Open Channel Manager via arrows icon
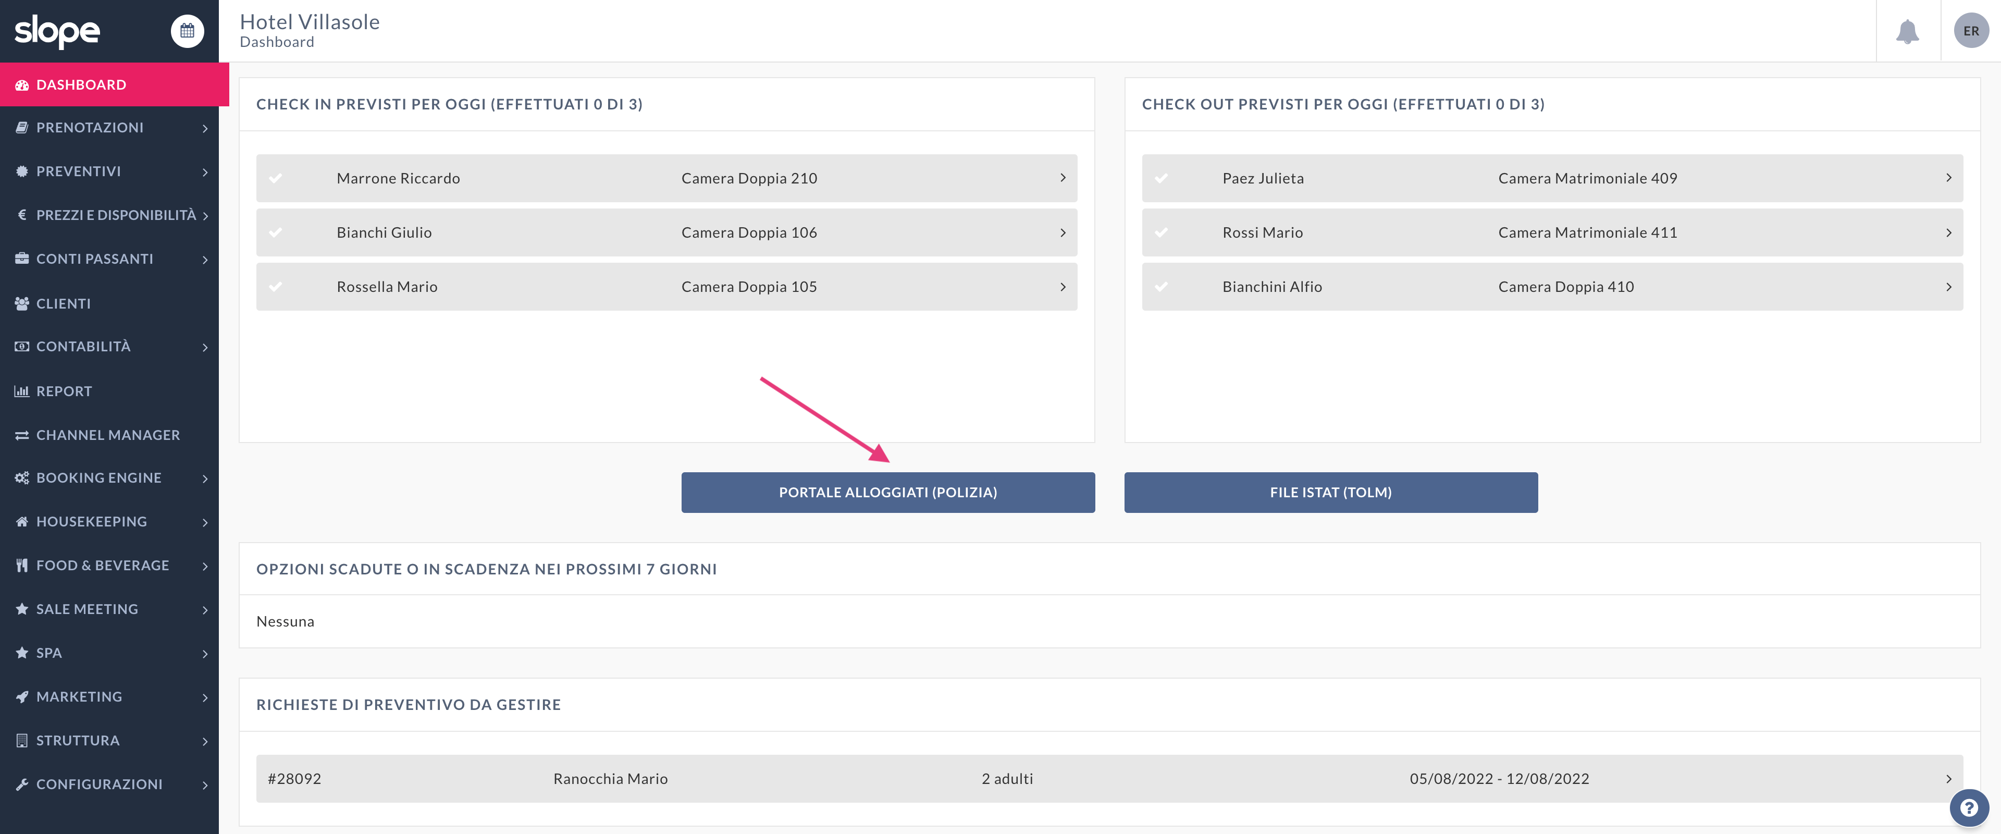Screen dimensions: 2001x834 pos(22,435)
